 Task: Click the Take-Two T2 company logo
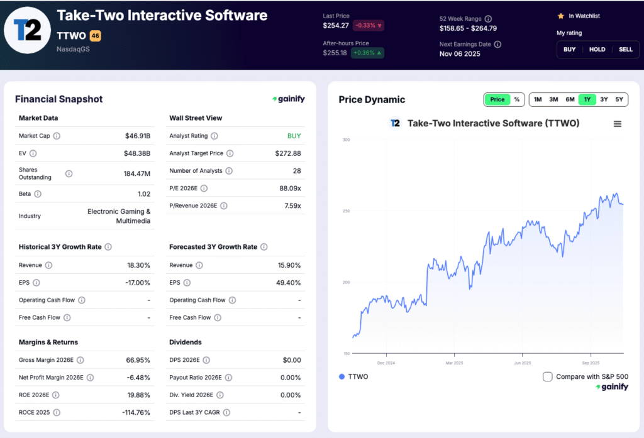pyautogui.click(x=26, y=30)
